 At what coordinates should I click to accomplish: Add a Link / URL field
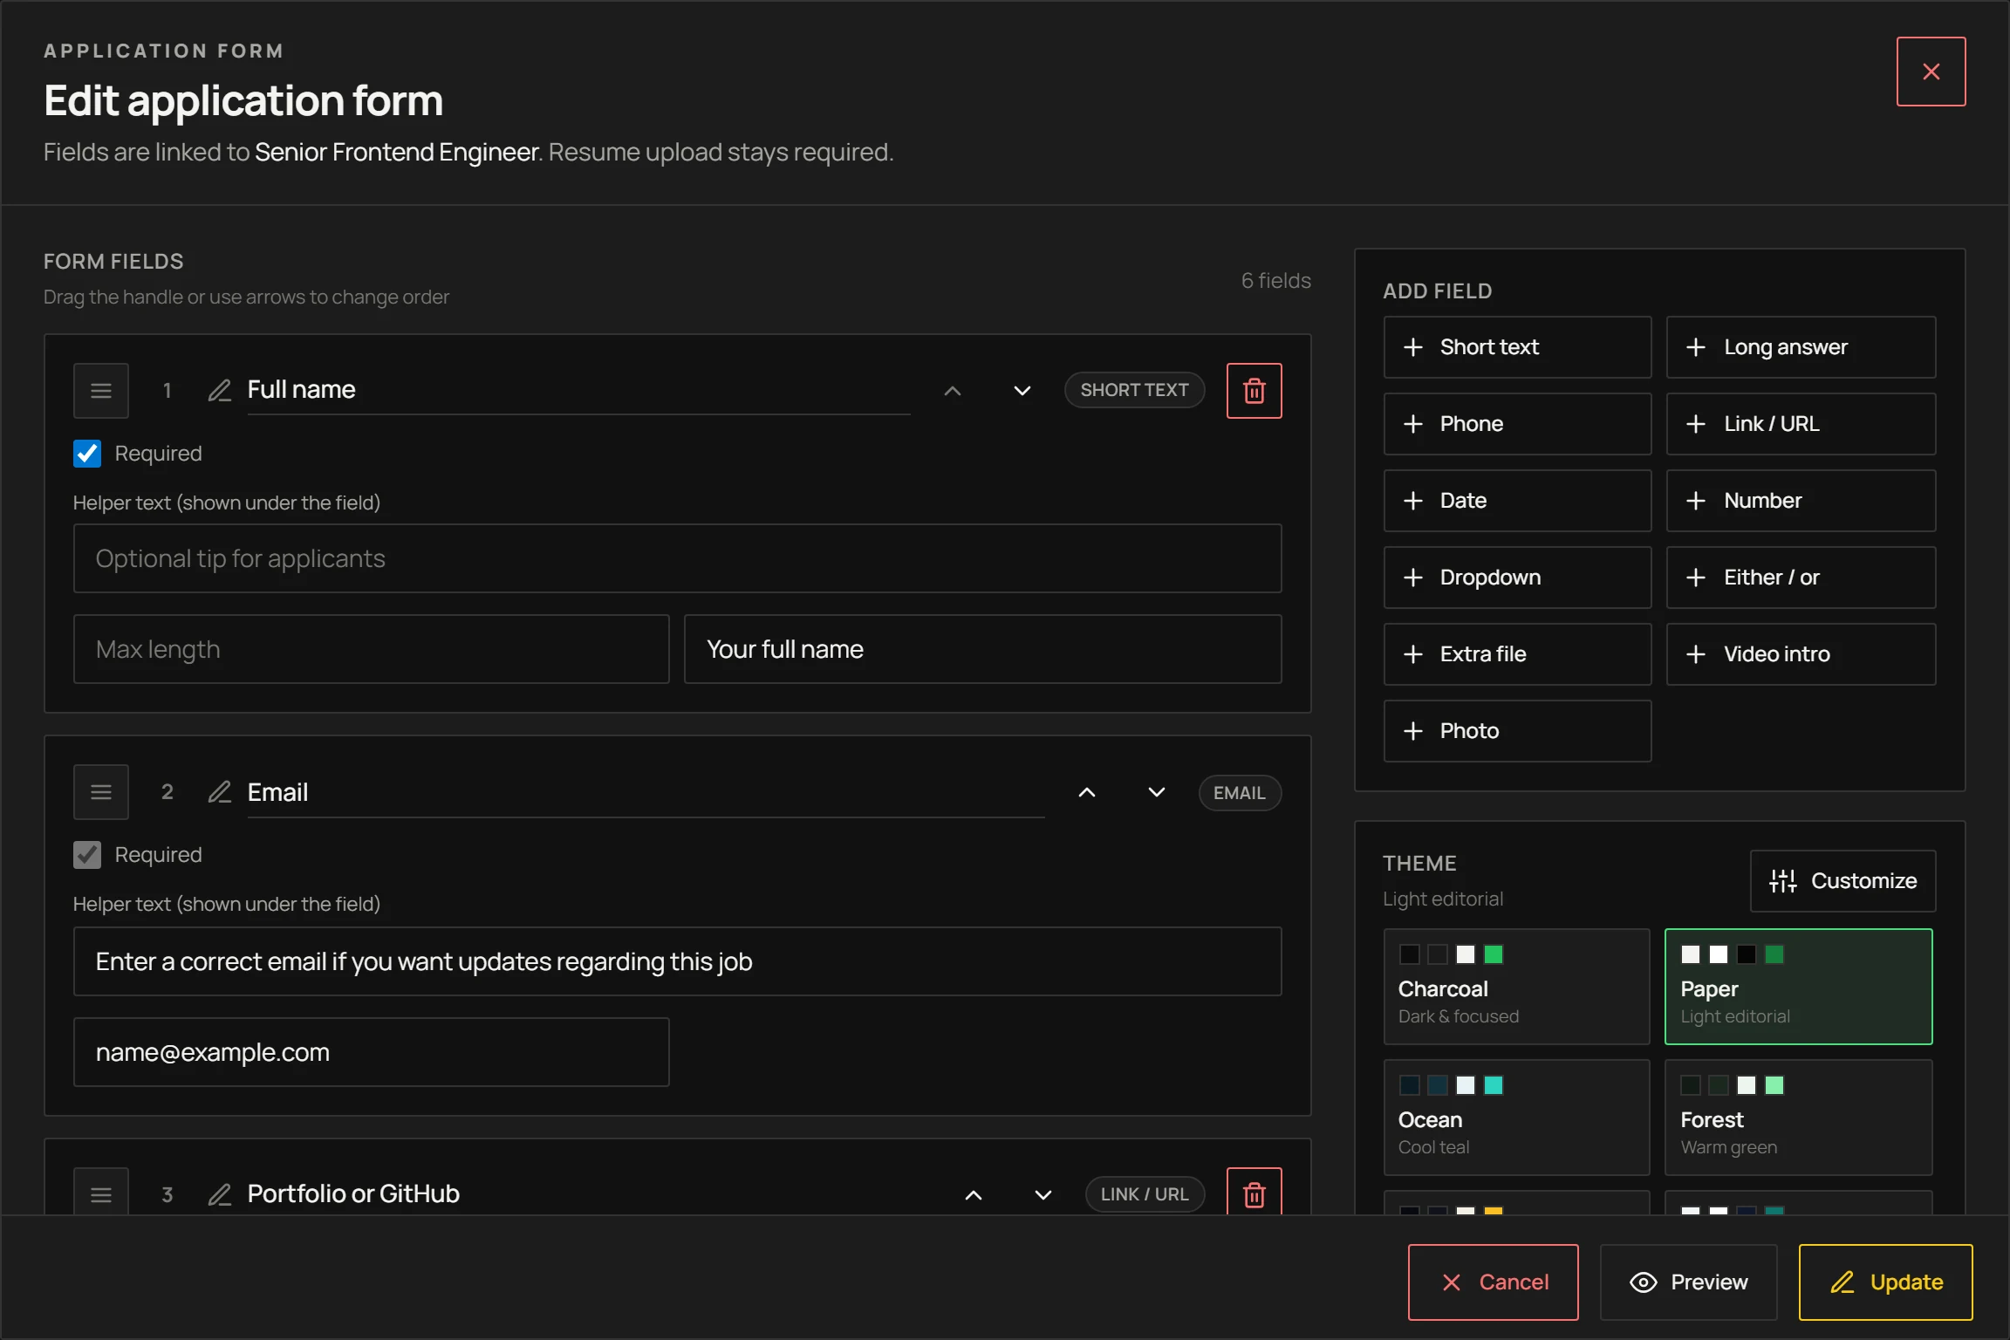[x=1801, y=424]
